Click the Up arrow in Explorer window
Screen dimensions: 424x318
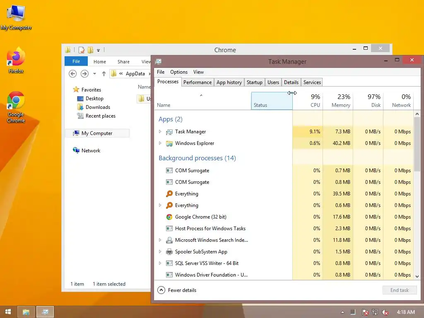click(104, 74)
